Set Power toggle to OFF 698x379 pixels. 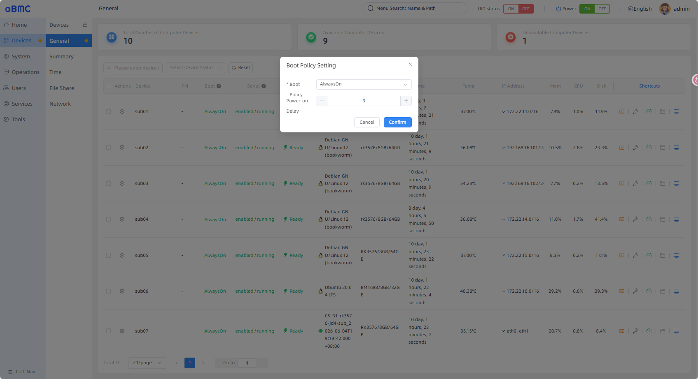[602, 9]
